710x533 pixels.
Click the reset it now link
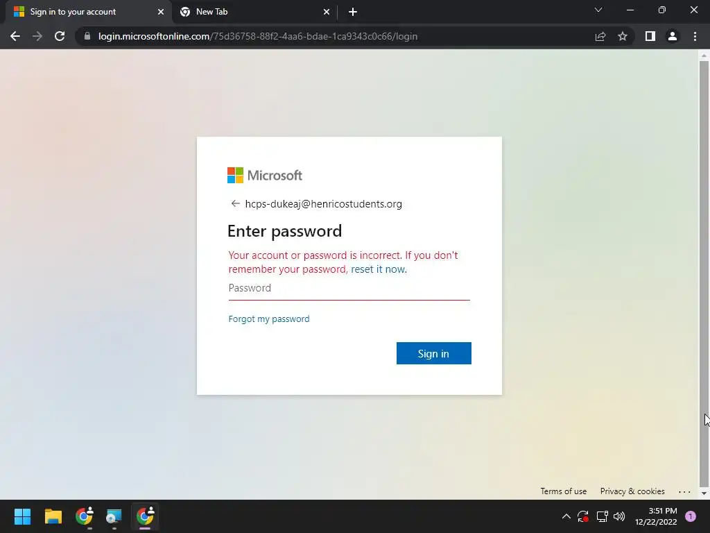click(x=379, y=269)
